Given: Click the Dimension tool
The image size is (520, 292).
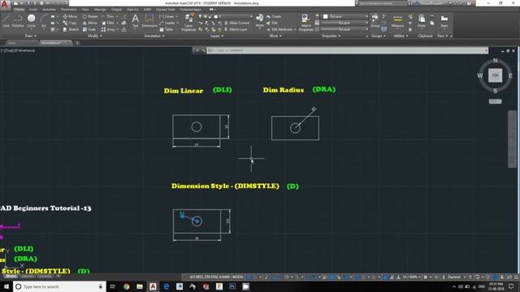Looking at the screenshot, I should pos(149,20).
